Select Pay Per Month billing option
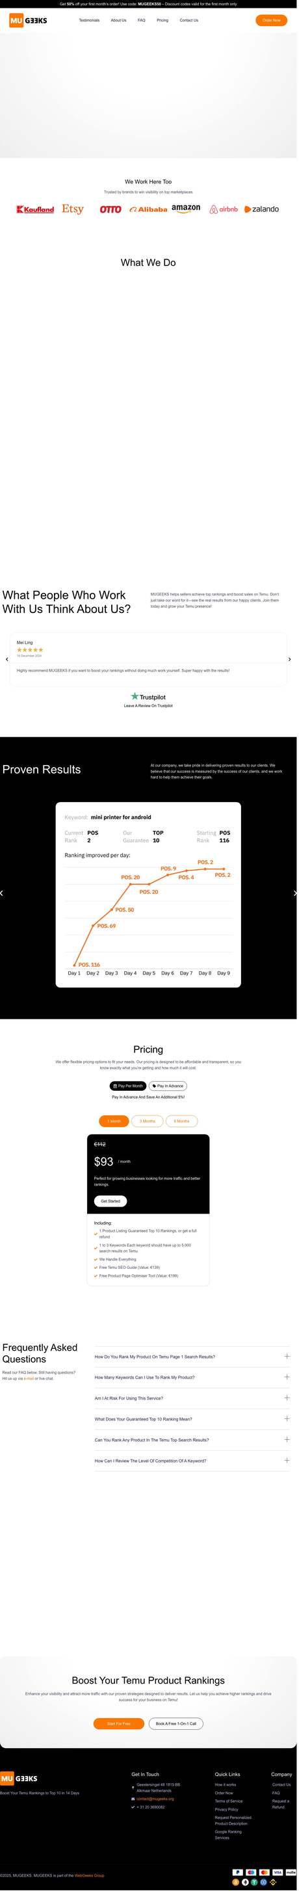299x1891 pixels. 129,1086
